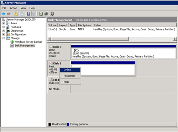Image resolution: width=178 pixels, height=132 pixels.
Task: Go forward with the gray arrow
Action: coord(9,14)
